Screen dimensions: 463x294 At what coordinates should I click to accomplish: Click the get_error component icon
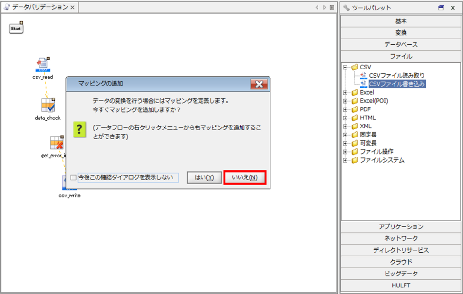point(57,143)
